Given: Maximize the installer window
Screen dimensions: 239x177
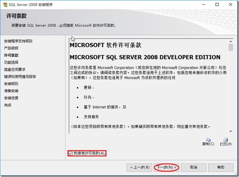Looking at the screenshot, I should pyautogui.click(x=217, y=4).
